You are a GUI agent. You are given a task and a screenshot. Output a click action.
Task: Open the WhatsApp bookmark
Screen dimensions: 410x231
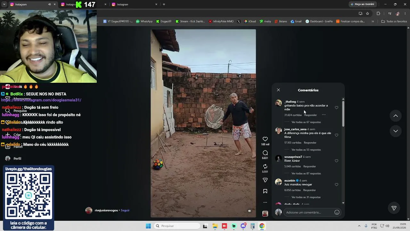tap(144, 21)
